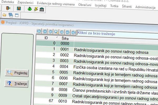158x105 pixels.
Task: Click the magnifier search navigation icon
Action: pyautogui.click(x=56, y=32)
